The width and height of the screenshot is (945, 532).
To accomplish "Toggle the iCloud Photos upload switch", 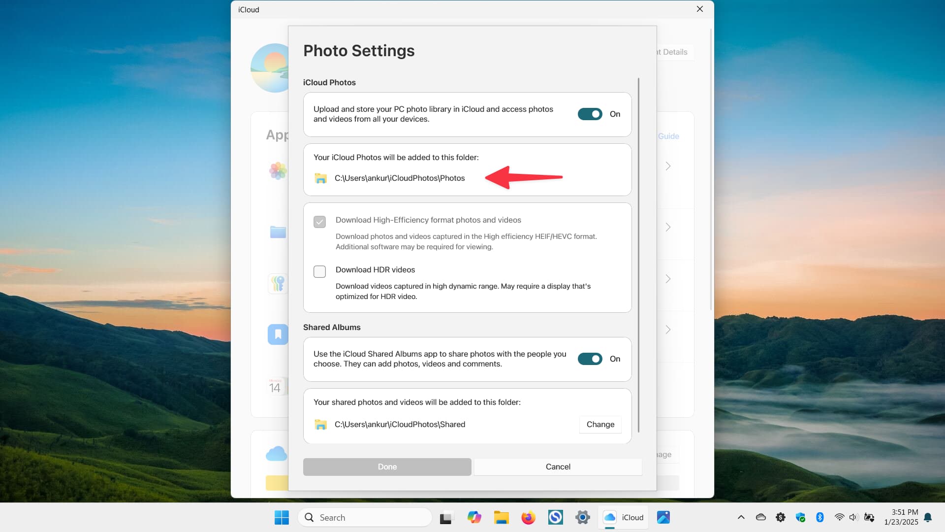I will click(590, 114).
